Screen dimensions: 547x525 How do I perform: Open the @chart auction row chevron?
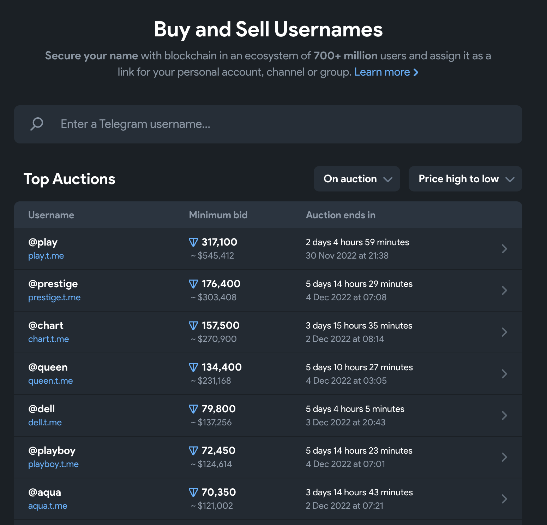click(x=504, y=332)
